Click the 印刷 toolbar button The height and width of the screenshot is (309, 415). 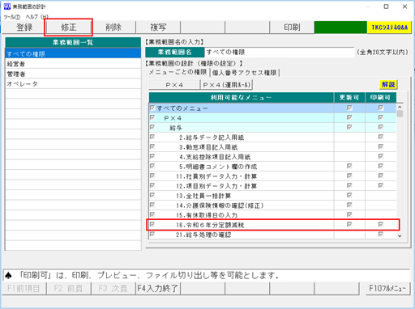tap(292, 28)
